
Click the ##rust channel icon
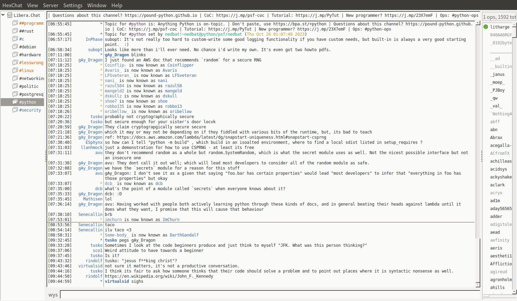[x=15, y=31]
